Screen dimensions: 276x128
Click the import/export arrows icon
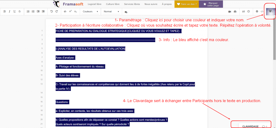click(243, 12)
